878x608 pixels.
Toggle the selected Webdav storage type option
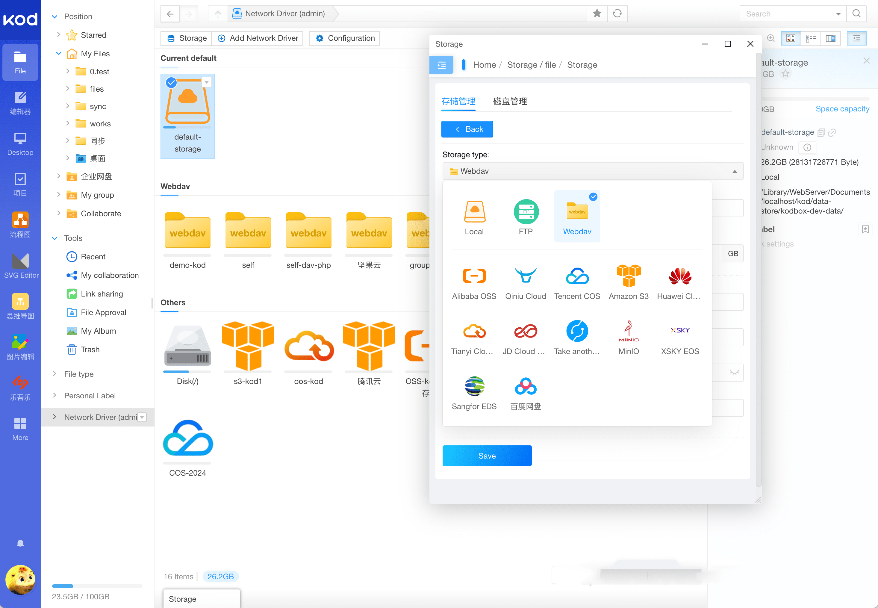[x=577, y=216]
